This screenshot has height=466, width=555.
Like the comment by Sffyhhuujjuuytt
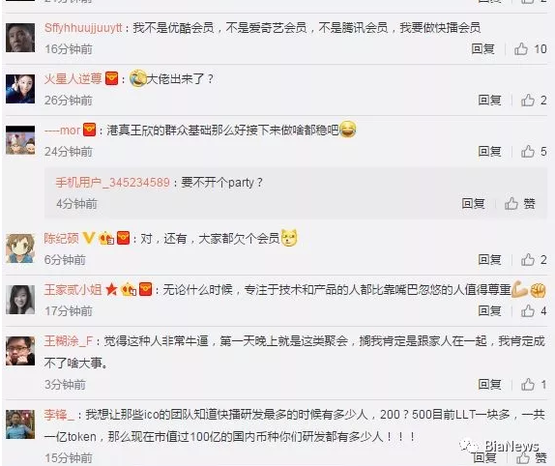(x=521, y=49)
